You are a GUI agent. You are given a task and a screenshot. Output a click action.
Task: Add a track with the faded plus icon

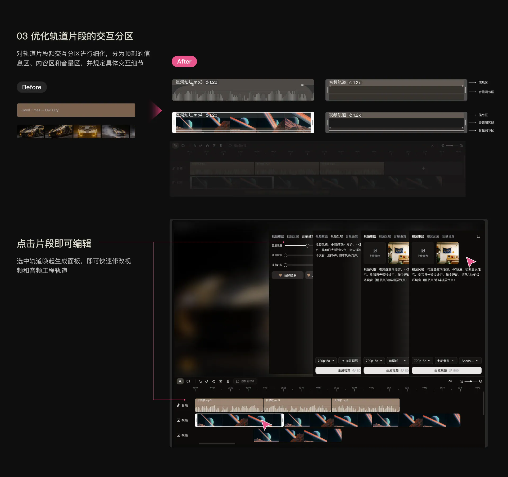tap(423, 168)
